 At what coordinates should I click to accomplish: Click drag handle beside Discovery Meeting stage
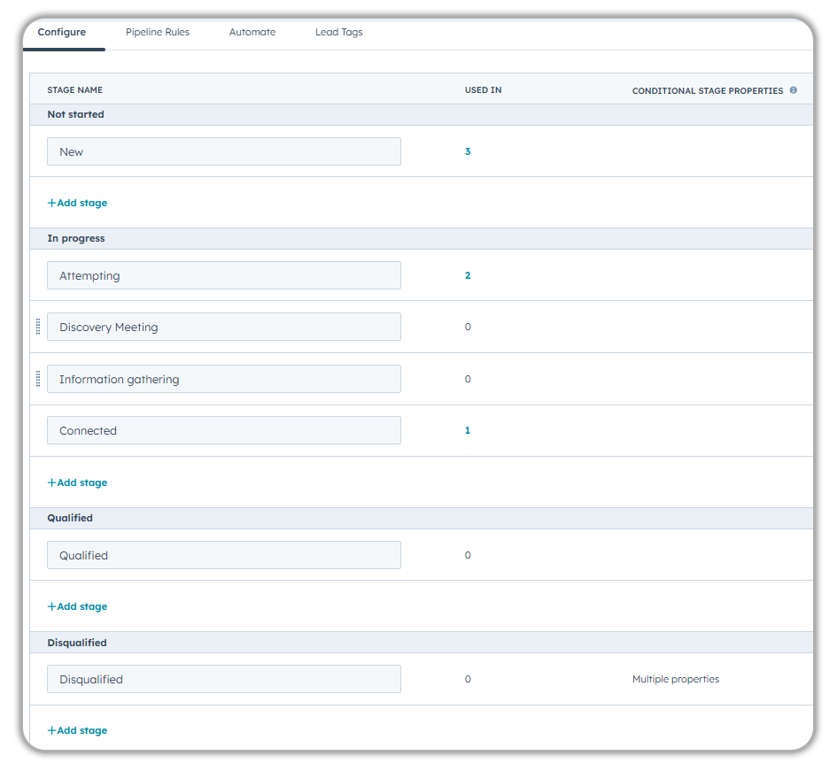tap(38, 327)
